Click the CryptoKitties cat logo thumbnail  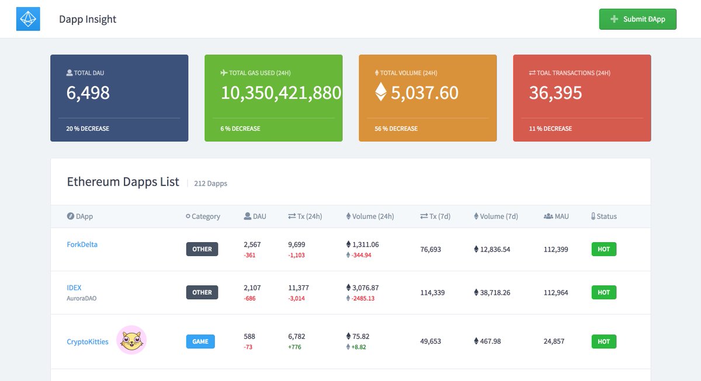[131, 340]
